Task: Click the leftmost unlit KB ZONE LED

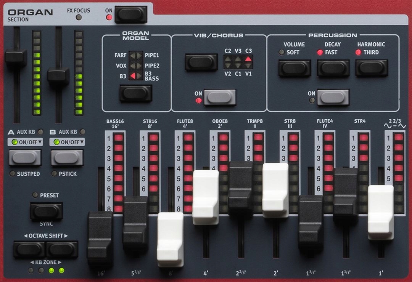Action: (x=31, y=271)
